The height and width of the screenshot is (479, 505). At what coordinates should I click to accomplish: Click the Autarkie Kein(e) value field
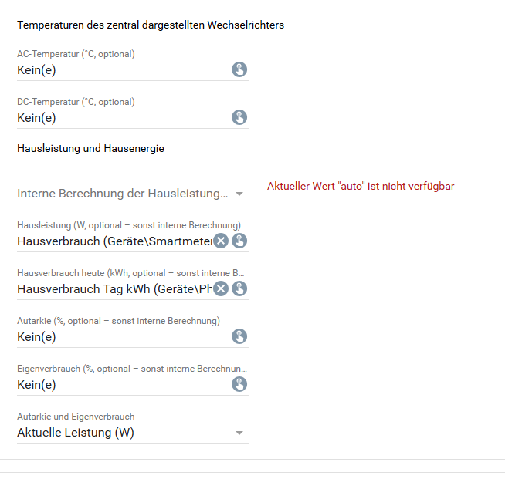tap(124, 337)
